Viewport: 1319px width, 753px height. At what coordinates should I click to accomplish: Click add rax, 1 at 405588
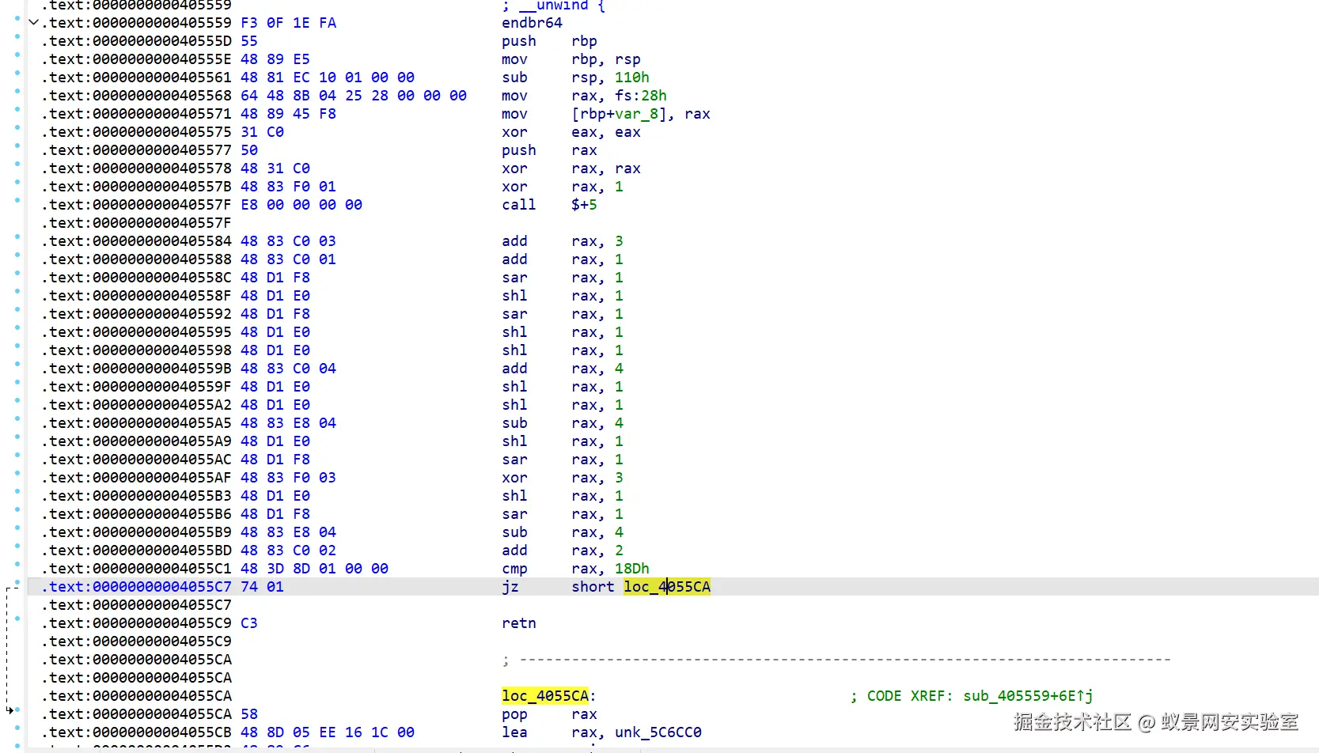[563, 259]
